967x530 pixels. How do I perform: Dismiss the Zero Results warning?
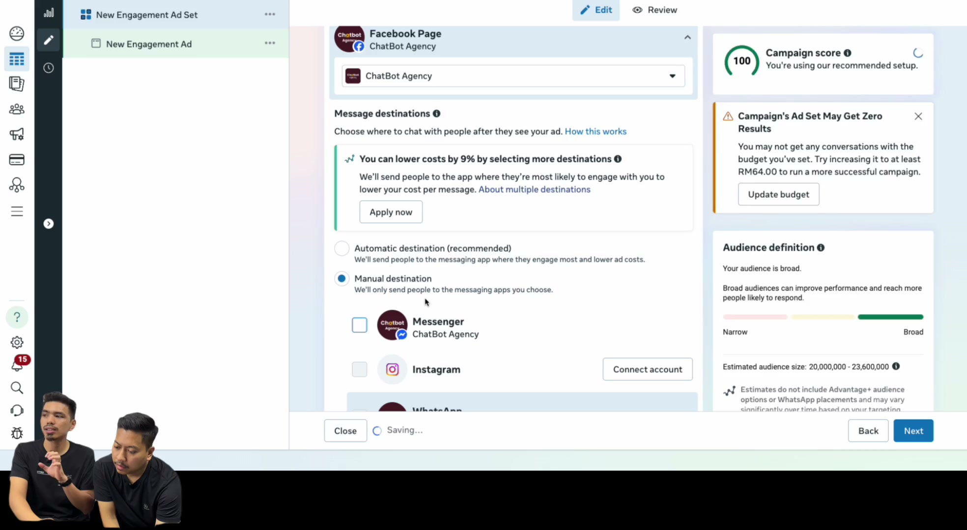point(918,116)
